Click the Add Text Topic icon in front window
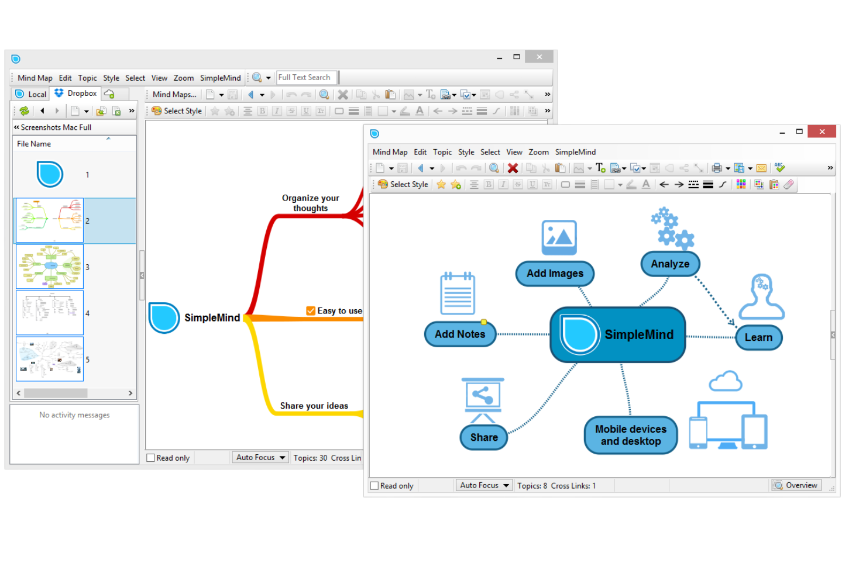 pos(600,168)
